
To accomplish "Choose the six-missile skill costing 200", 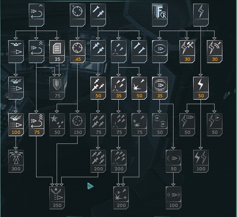I will pyautogui.click(x=98, y=161).
